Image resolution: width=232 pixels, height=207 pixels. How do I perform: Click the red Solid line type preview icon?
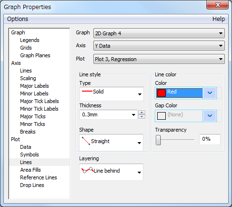point(87,91)
